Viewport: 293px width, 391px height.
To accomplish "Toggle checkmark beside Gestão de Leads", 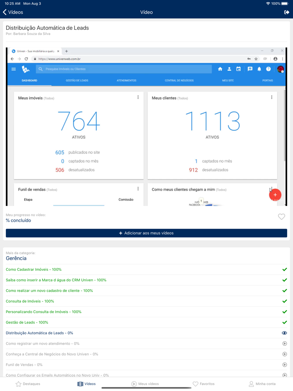I will point(285,322).
